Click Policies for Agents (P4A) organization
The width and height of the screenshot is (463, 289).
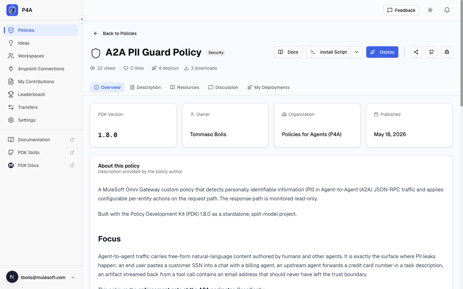(x=312, y=134)
